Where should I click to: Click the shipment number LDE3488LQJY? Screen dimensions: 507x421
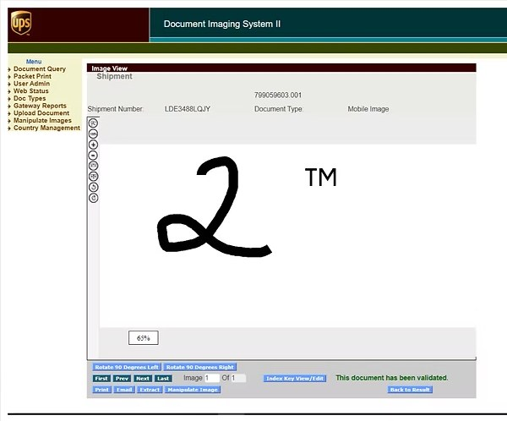point(188,109)
